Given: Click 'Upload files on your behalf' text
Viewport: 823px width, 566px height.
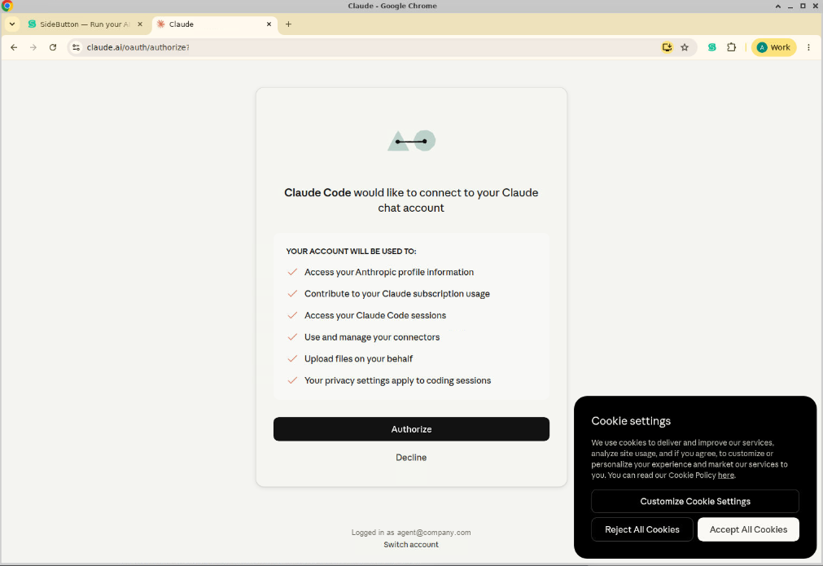Looking at the screenshot, I should click(x=358, y=358).
